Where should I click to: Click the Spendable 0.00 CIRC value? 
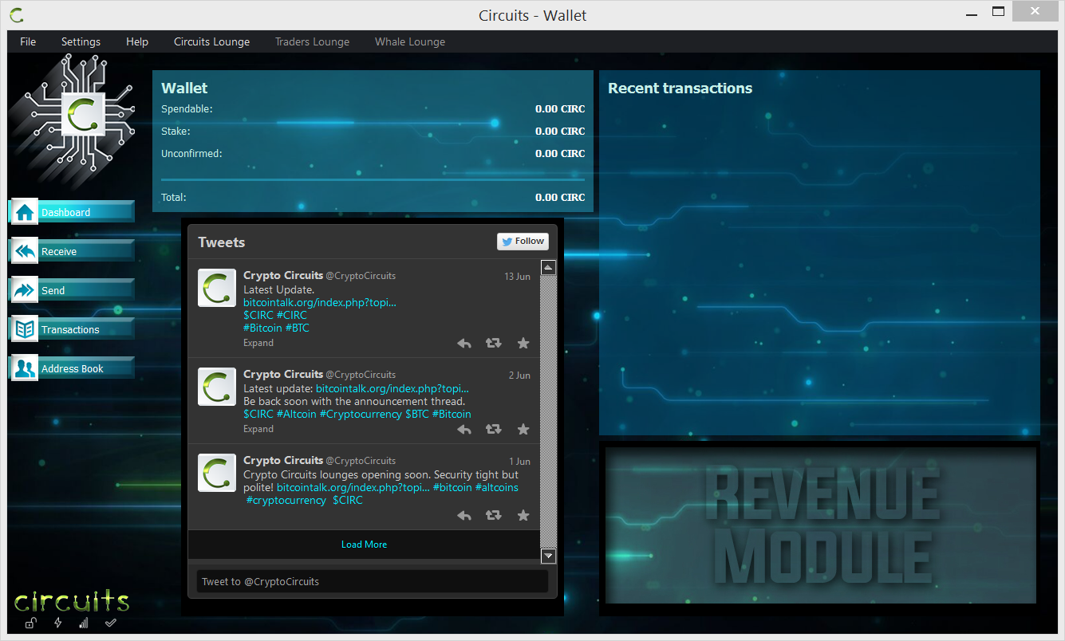pos(560,109)
